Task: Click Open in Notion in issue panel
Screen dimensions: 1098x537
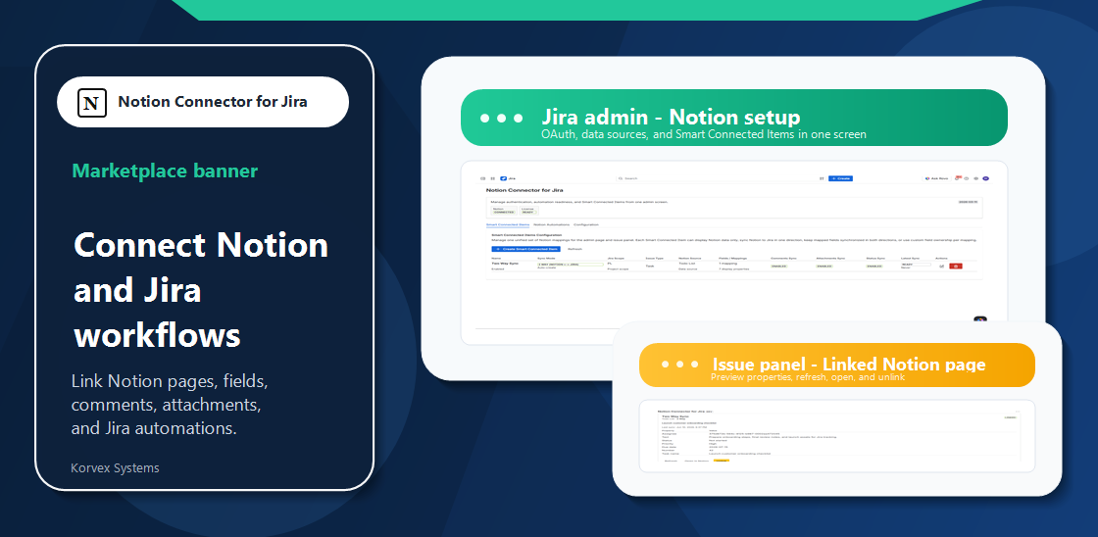Action: (697, 461)
